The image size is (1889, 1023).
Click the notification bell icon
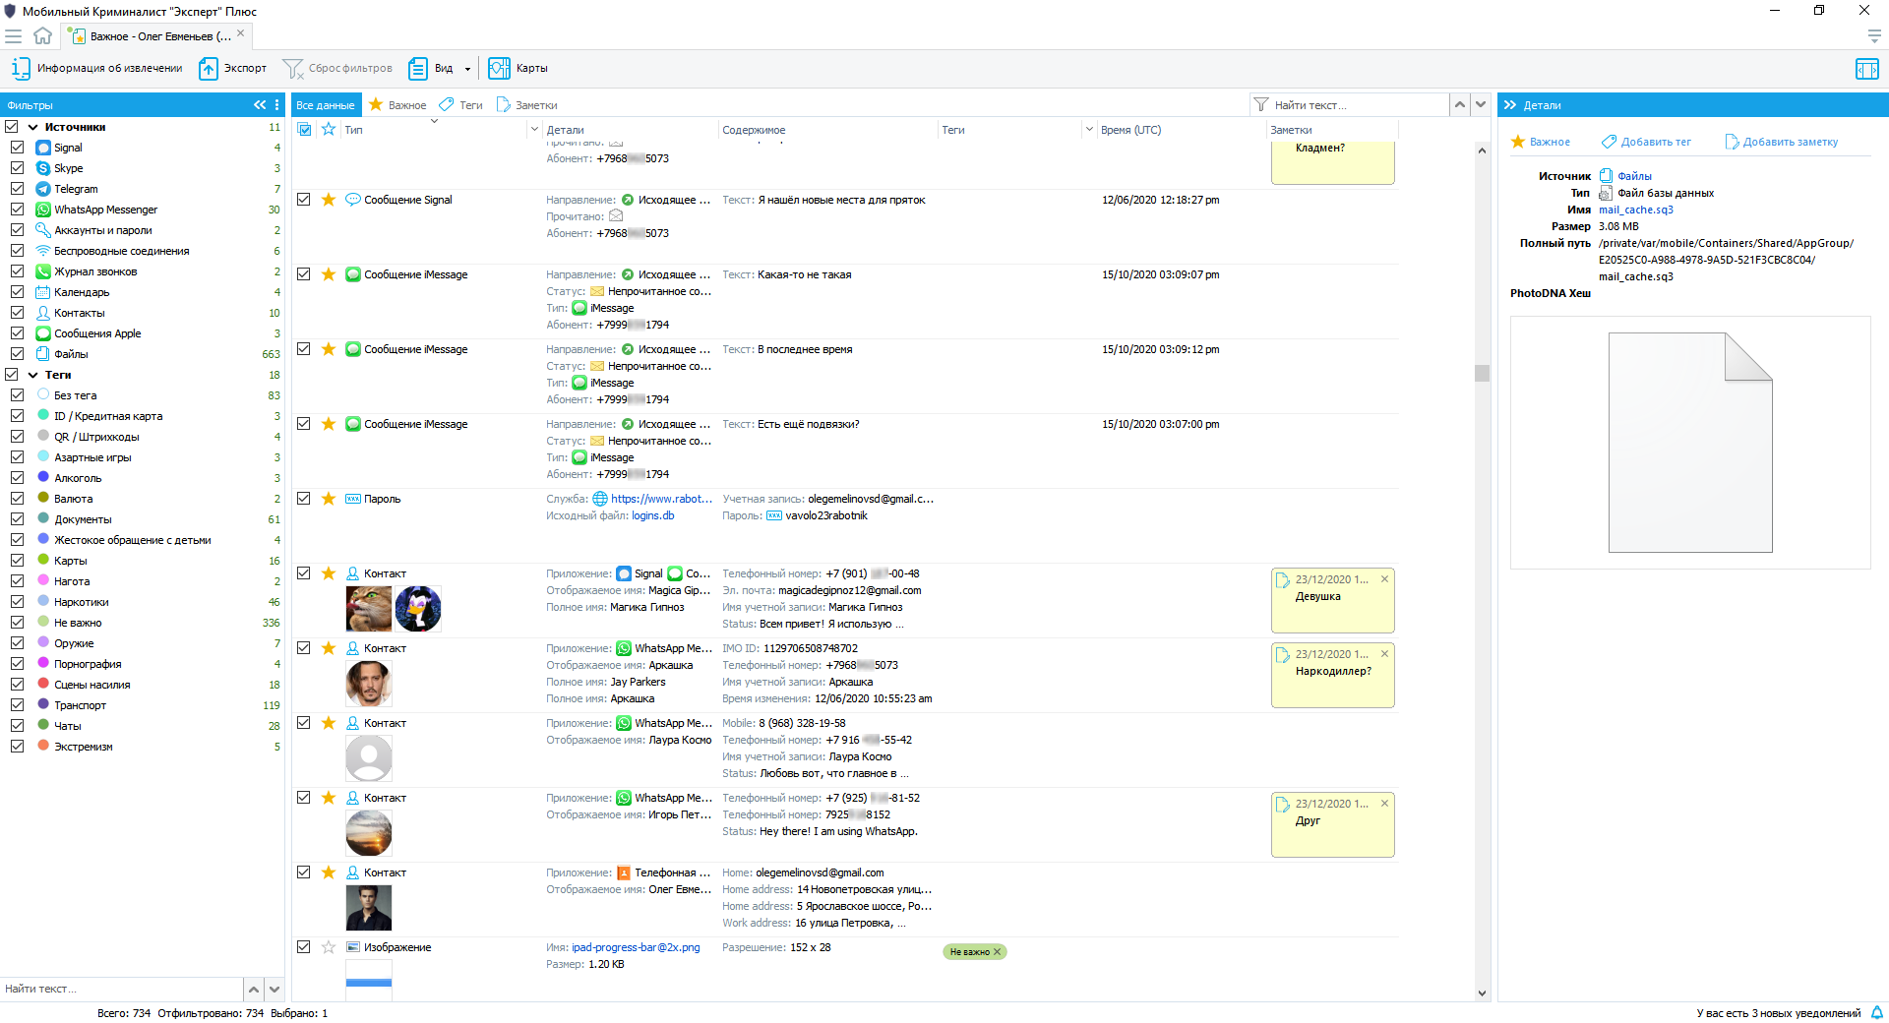click(x=1876, y=1013)
